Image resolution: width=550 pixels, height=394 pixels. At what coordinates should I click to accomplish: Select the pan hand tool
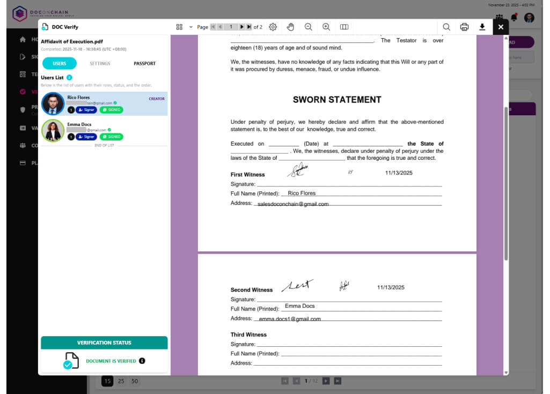click(290, 27)
